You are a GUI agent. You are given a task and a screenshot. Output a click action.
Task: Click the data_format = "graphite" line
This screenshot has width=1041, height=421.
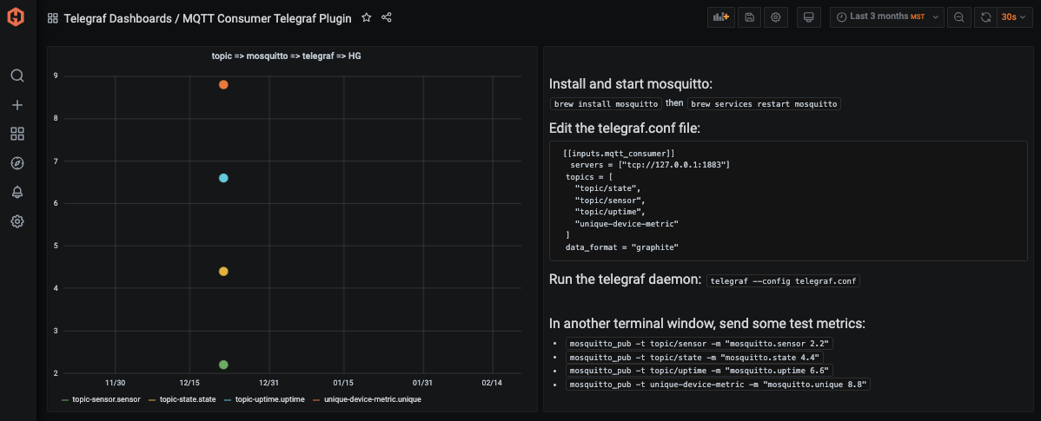tap(622, 247)
